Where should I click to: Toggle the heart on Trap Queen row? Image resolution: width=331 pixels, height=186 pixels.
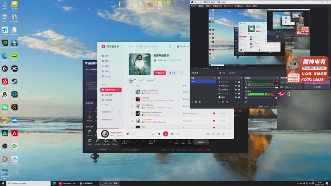tap(214, 121)
